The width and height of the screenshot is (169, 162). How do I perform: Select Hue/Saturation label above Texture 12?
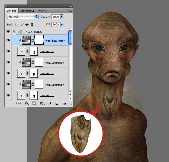[x=55, y=85]
